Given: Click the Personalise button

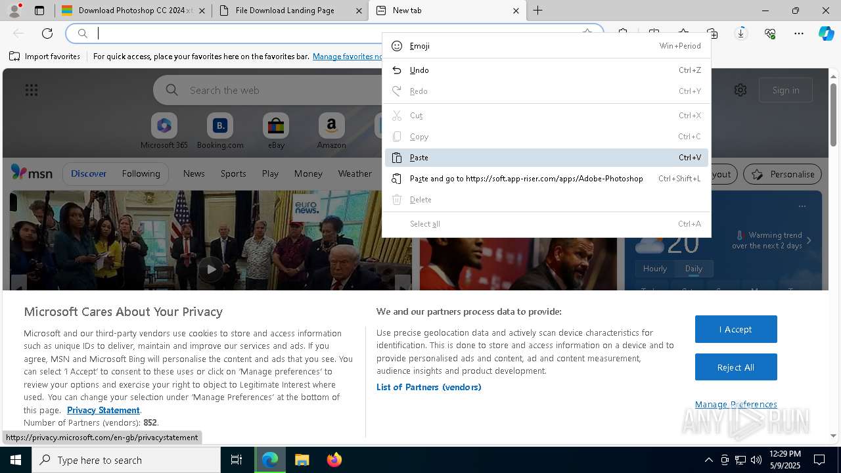Looking at the screenshot, I should coord(783,174).
